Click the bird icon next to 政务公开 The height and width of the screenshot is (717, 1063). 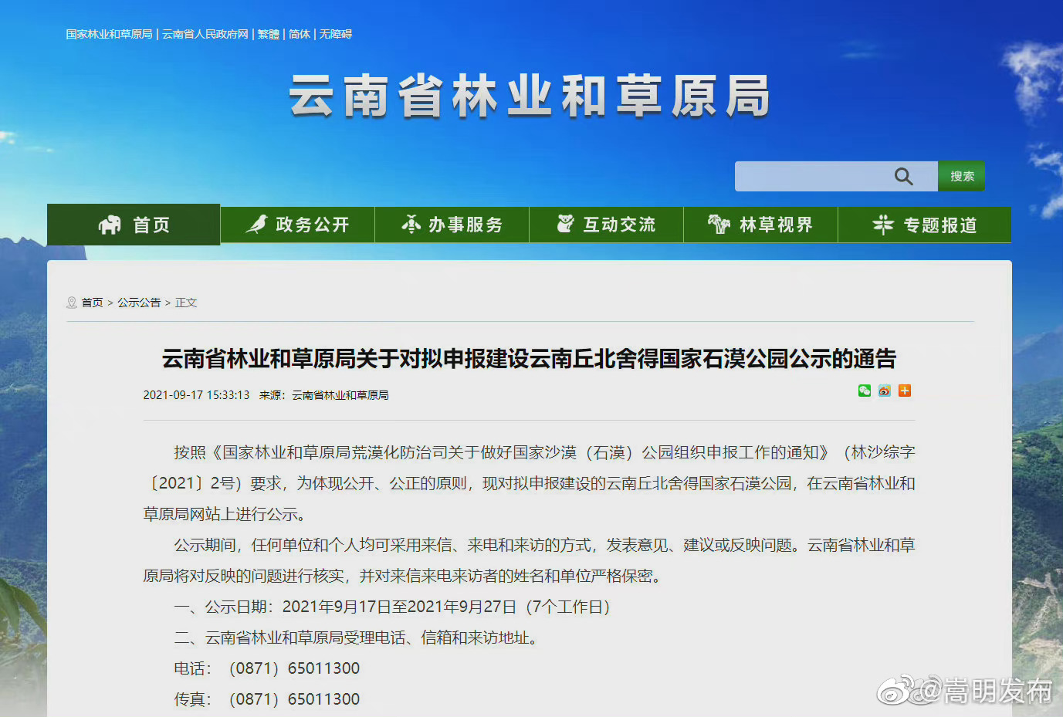257,224
